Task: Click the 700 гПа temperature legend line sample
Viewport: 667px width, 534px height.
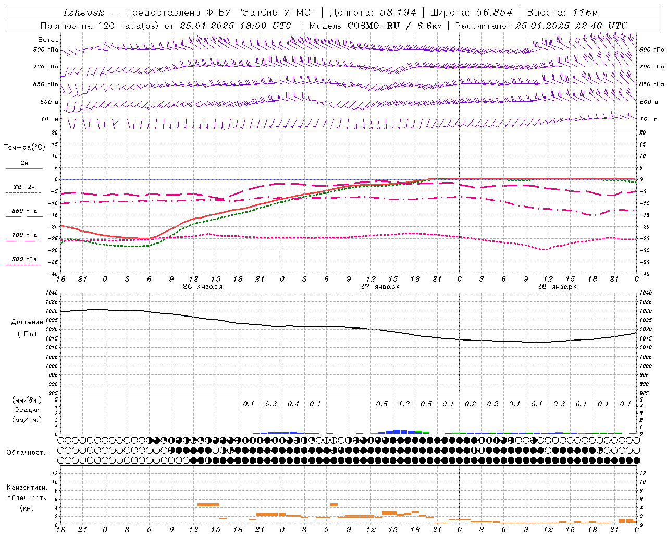Action: [24, 241]
